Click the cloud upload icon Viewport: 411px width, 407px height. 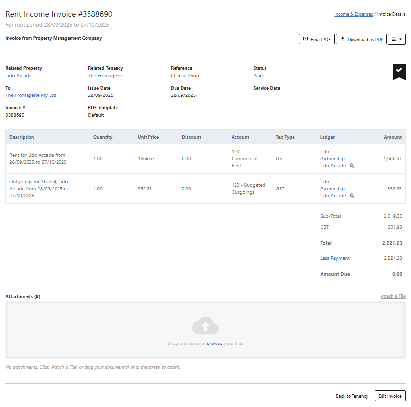click(x=205, y=326)
